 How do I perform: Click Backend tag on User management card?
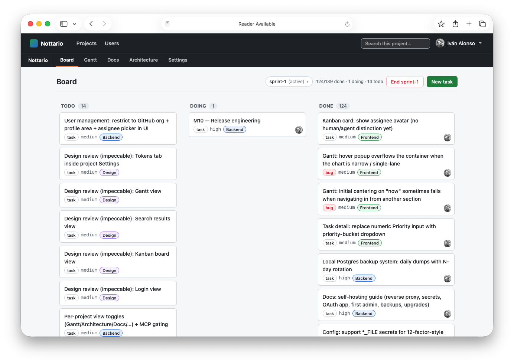coord(111,137)
